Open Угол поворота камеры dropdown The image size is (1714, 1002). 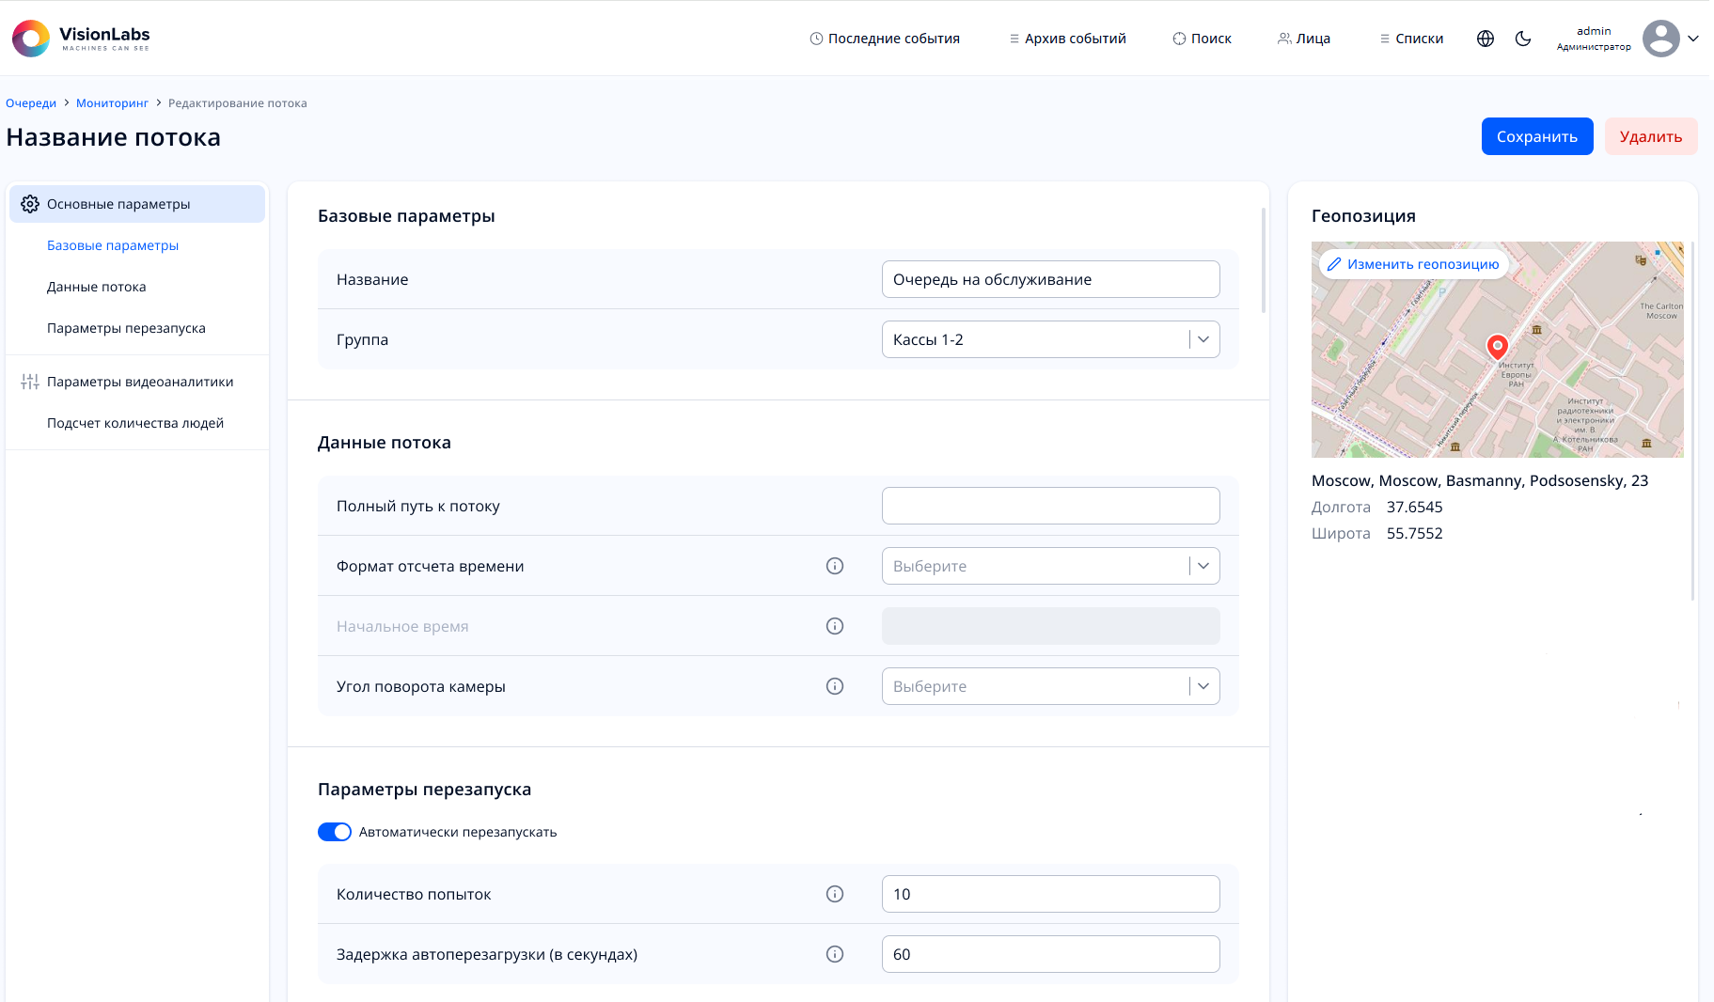click(x=1050, y=686)
